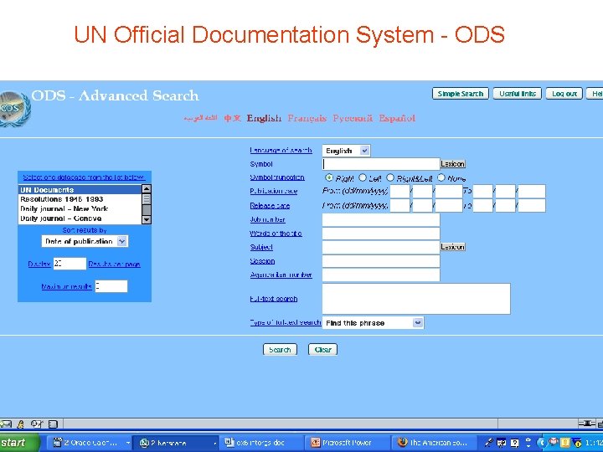
Task: Click the Search button
Action: (280, 349)
